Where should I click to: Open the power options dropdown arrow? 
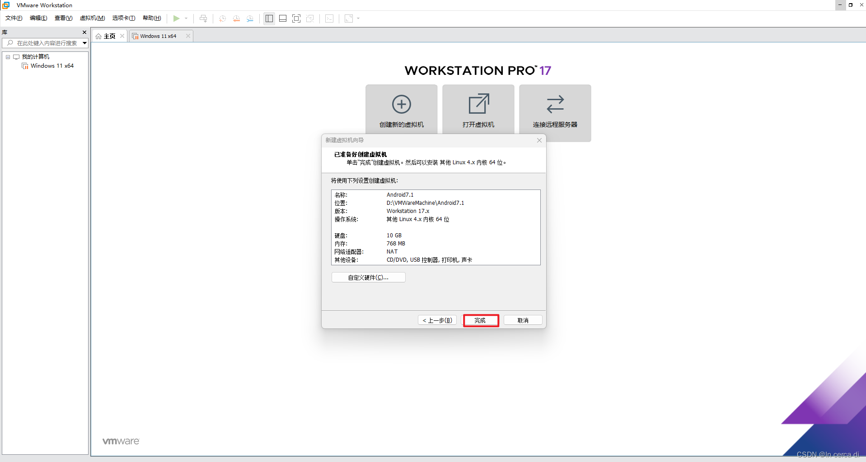[186, 18]
